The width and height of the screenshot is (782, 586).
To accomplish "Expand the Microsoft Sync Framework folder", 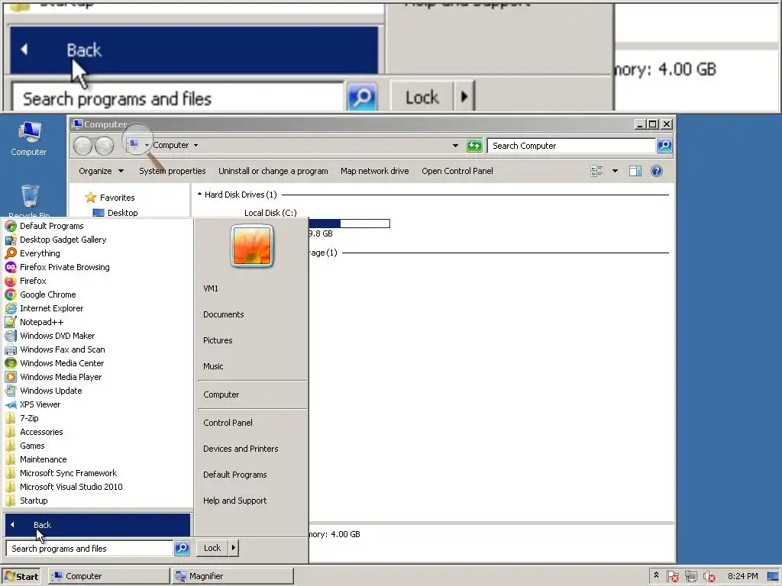I will pos(98,473).
